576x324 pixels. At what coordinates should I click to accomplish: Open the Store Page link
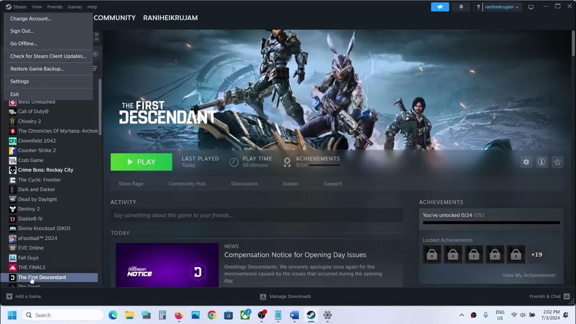click(x=131, y=184)
